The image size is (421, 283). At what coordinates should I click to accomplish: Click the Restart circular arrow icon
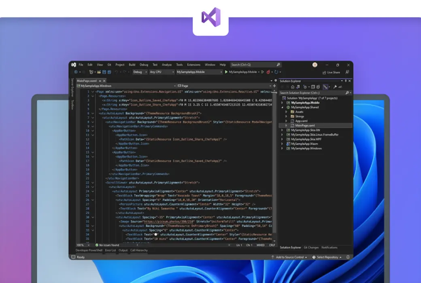(276, 72)
